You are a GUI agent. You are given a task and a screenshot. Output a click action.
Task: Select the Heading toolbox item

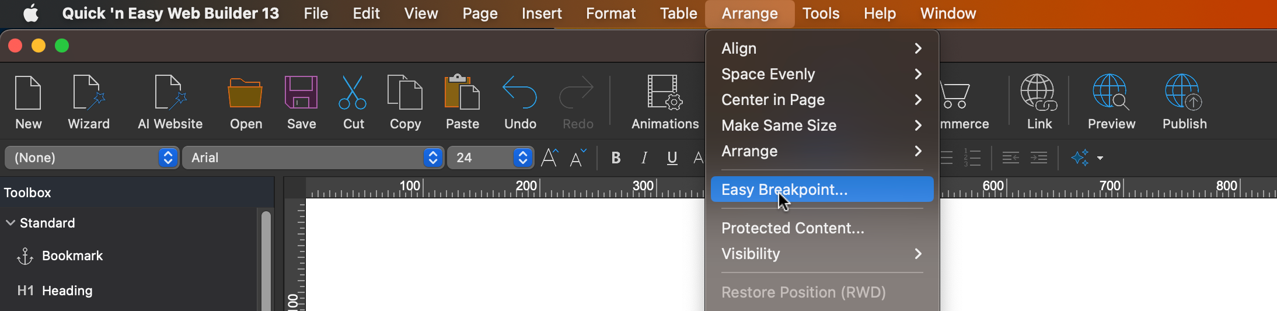[x=67, y=291]
